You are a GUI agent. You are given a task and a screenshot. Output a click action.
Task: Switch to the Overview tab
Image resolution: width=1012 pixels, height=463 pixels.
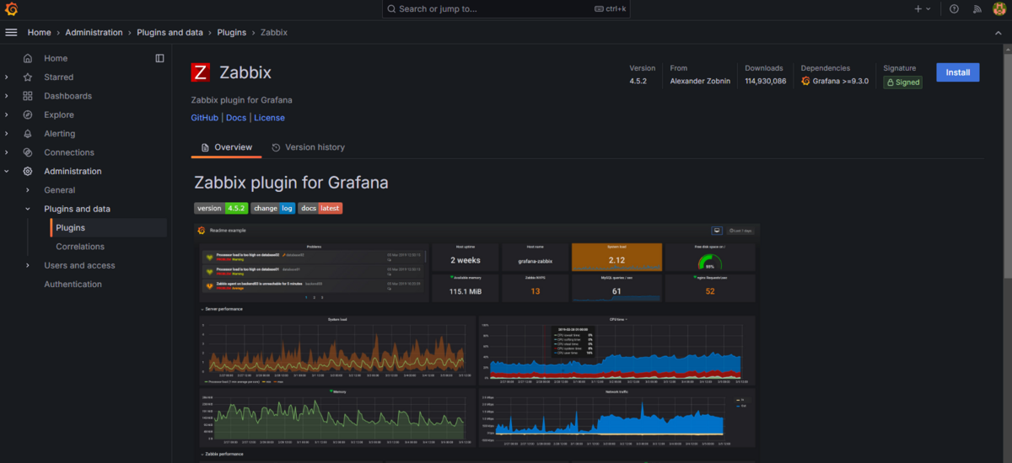coord(226,147)
